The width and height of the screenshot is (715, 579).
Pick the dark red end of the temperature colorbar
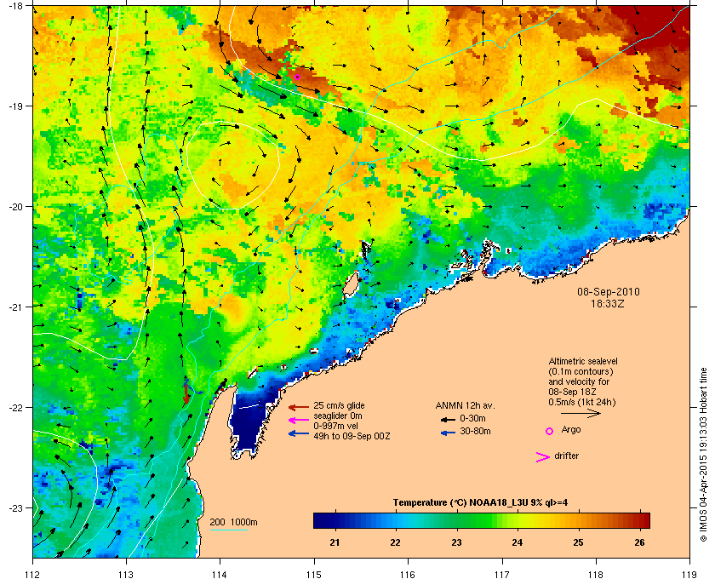click(644, 520)
